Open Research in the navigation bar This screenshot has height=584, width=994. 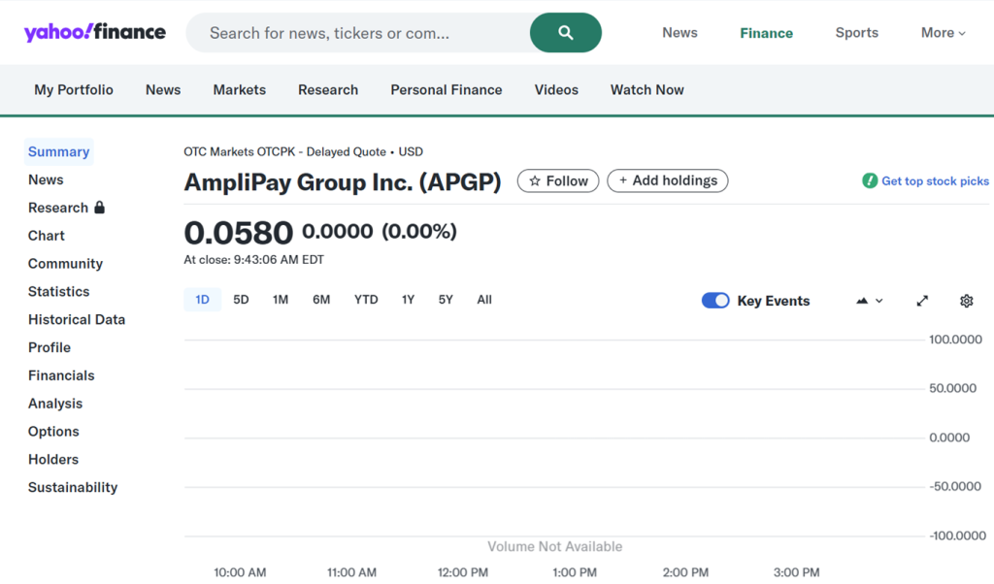(328, 90)
